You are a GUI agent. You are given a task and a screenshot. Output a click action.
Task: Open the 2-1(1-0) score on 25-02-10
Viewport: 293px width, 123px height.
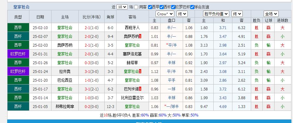click(92, 28)
